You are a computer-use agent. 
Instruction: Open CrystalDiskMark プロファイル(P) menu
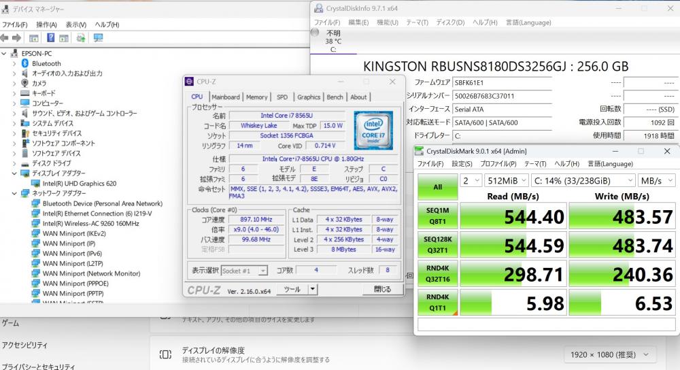(498, 163)
